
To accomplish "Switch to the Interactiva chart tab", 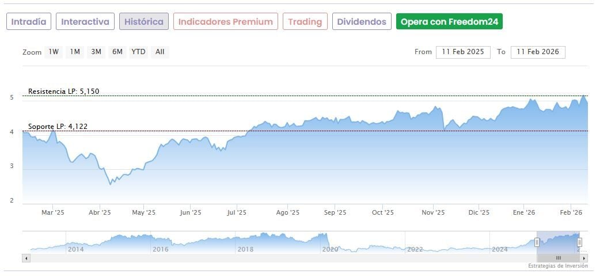I will pyautogui.click(x=85, y=22).
